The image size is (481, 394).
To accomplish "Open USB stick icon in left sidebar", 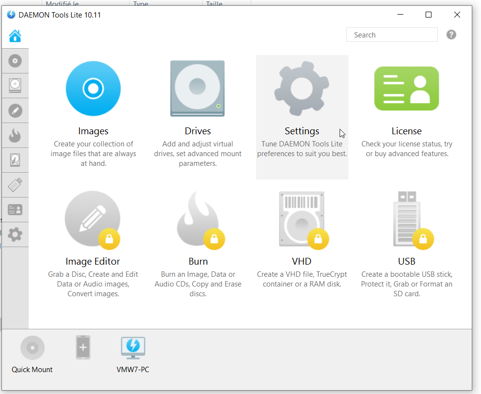I will click(15, 185).
